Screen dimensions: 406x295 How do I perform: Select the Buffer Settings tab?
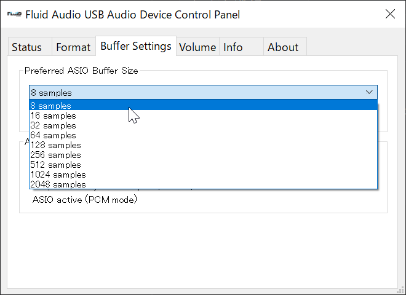point(136,46)
